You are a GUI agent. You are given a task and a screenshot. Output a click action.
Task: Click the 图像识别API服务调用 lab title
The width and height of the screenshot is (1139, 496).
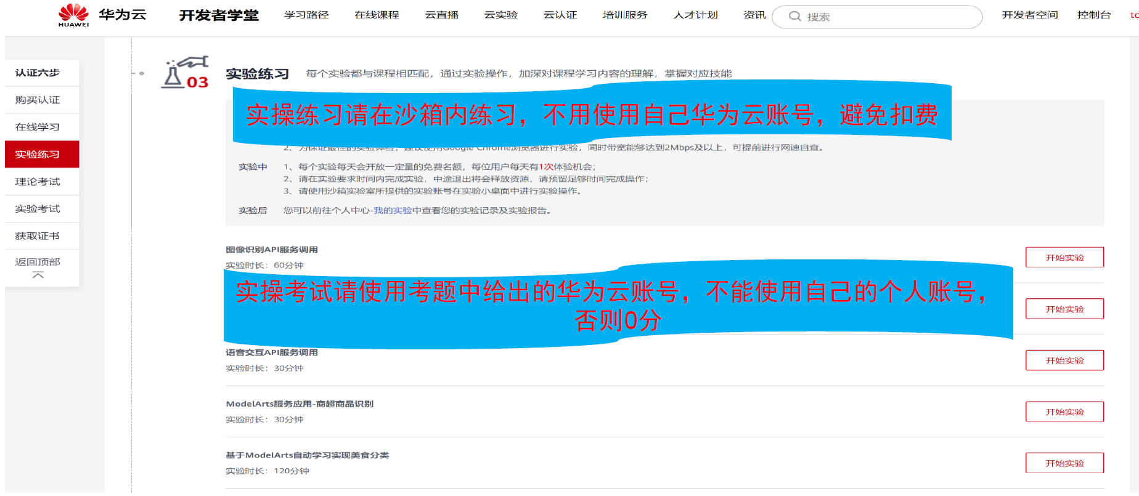(272, 250)
